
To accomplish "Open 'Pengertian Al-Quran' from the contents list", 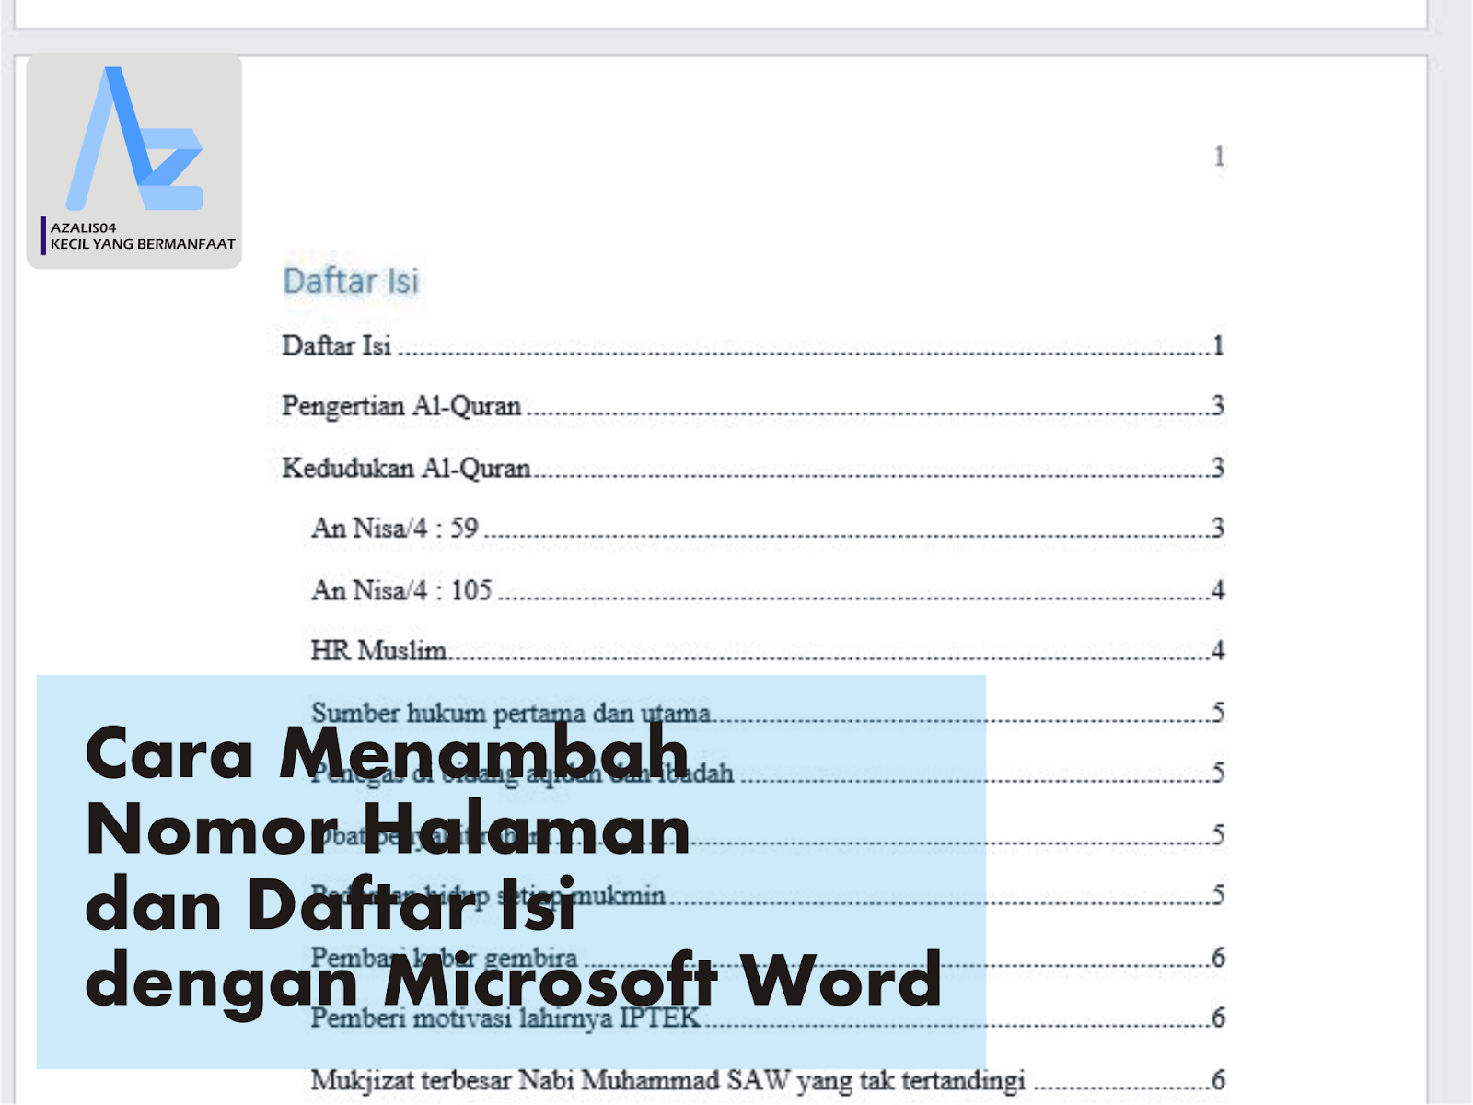I will click(402, 405).
